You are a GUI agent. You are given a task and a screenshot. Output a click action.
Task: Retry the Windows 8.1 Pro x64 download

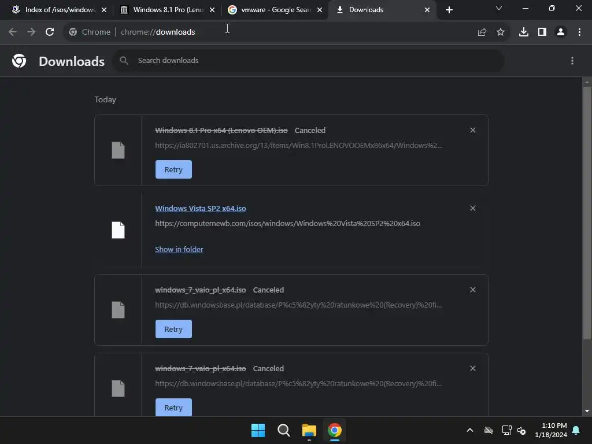(173, 169)
